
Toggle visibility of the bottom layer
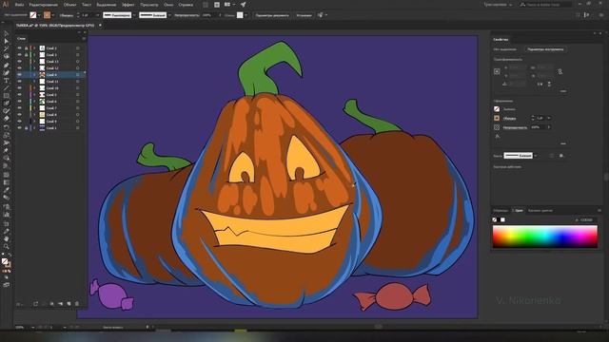[x=19, y=127]
